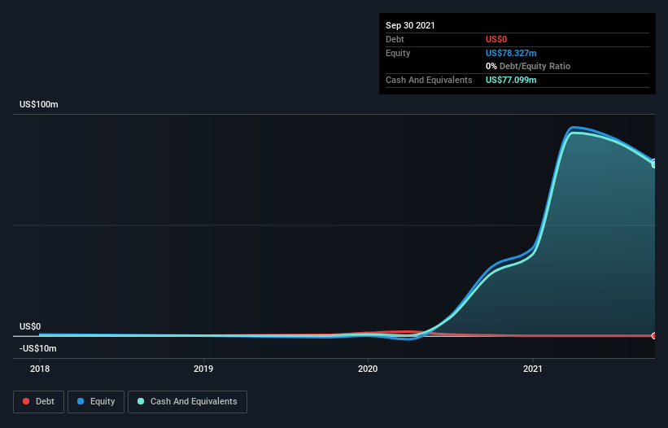Click the -US$10m y-axis label
The width and height of the screenshot is (668, 428).
(38, 348)
